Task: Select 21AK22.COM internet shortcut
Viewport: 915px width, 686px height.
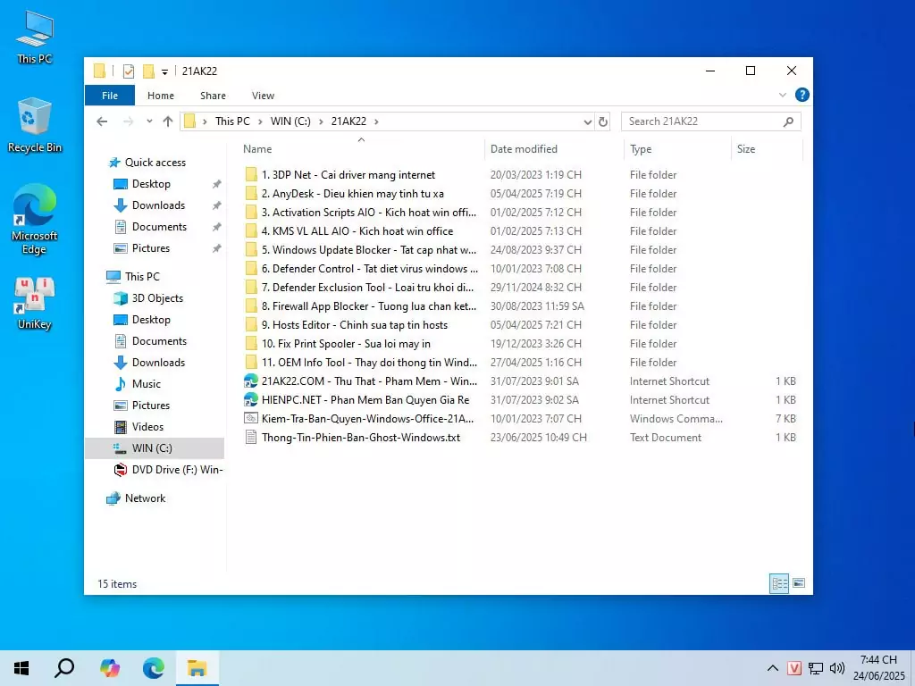Action: pyautogui.click(x=369, y=381)
